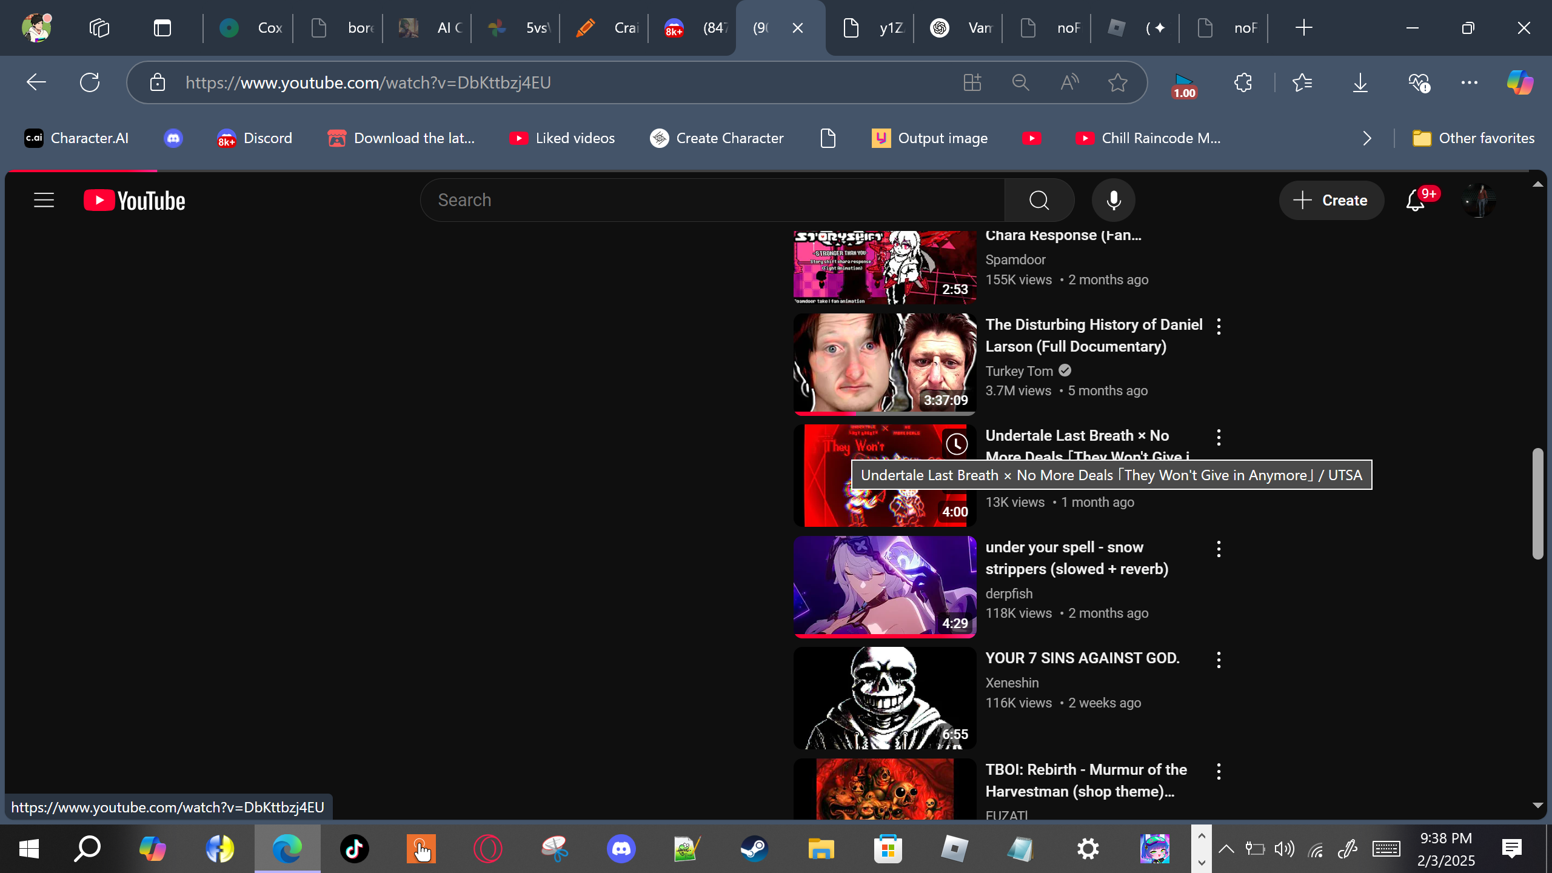Add this page to favorites star

pyautogui.click(x=1117, y=82)
